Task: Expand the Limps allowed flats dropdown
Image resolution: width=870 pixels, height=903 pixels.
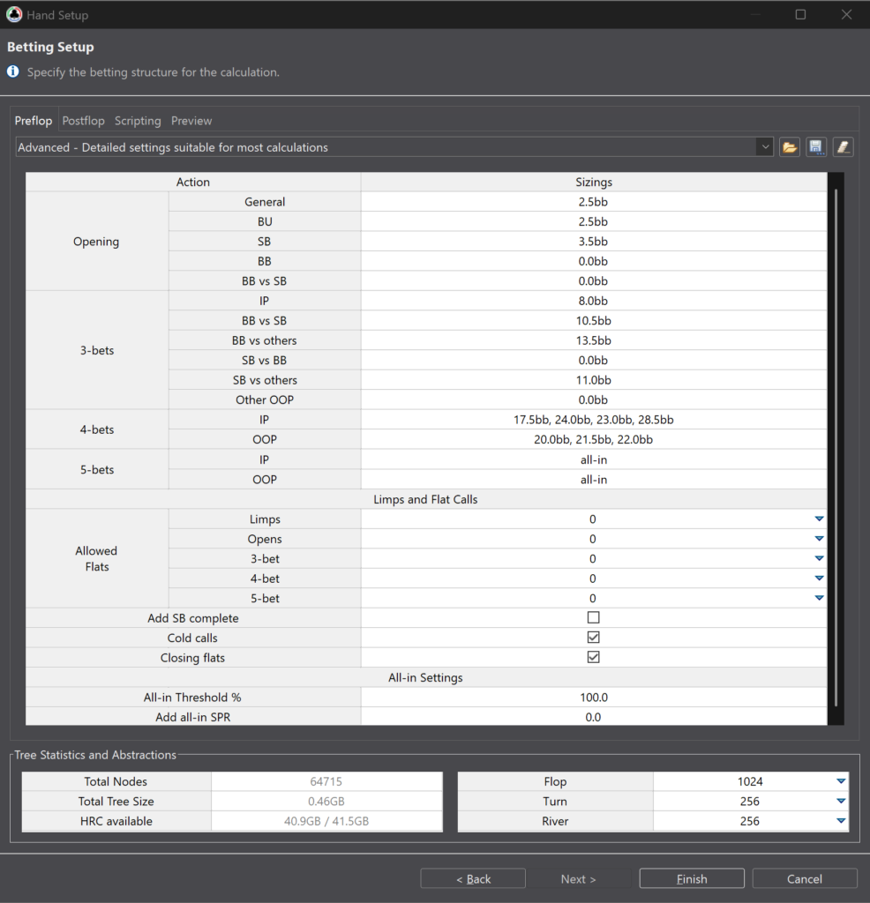Action: coord(819,519)
